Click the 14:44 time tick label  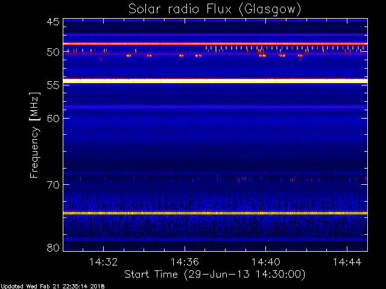click(x=347, y=262)
